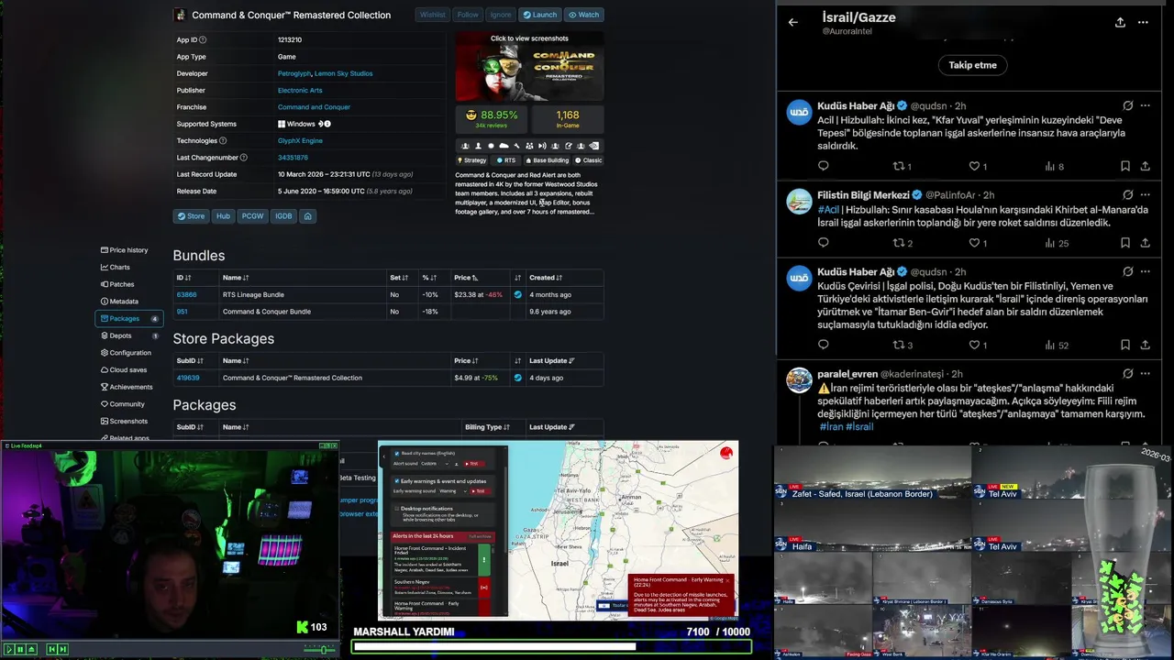The width and height of the screenshot is (1174, 660).
Task: Click eject button in Live Feed player
Action: click(x=30, y=649)
